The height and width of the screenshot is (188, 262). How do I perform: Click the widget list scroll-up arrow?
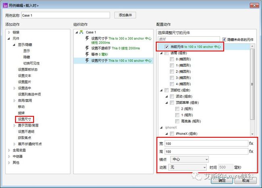click(x=252, y=46)
